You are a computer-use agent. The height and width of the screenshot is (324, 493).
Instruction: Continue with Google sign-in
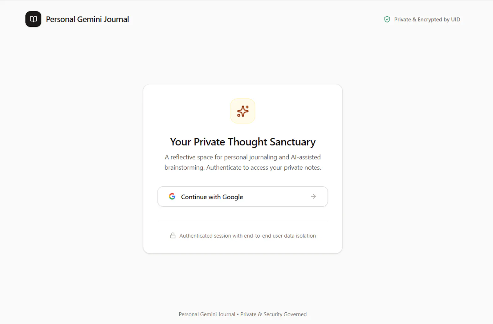[x=243, y=196]
